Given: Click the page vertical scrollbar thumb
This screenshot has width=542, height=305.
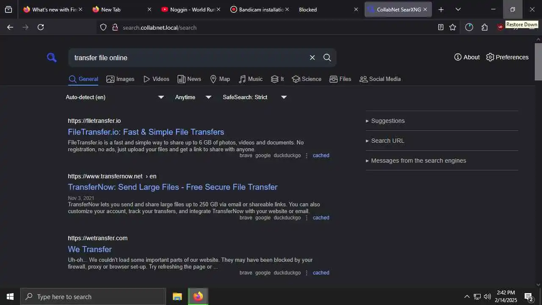Looking at the screenshot, I should [538, 61].
